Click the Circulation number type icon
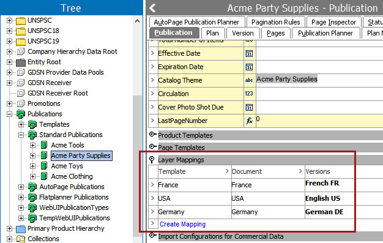Screen dimensions: 383x243 (x=249, y=94)
